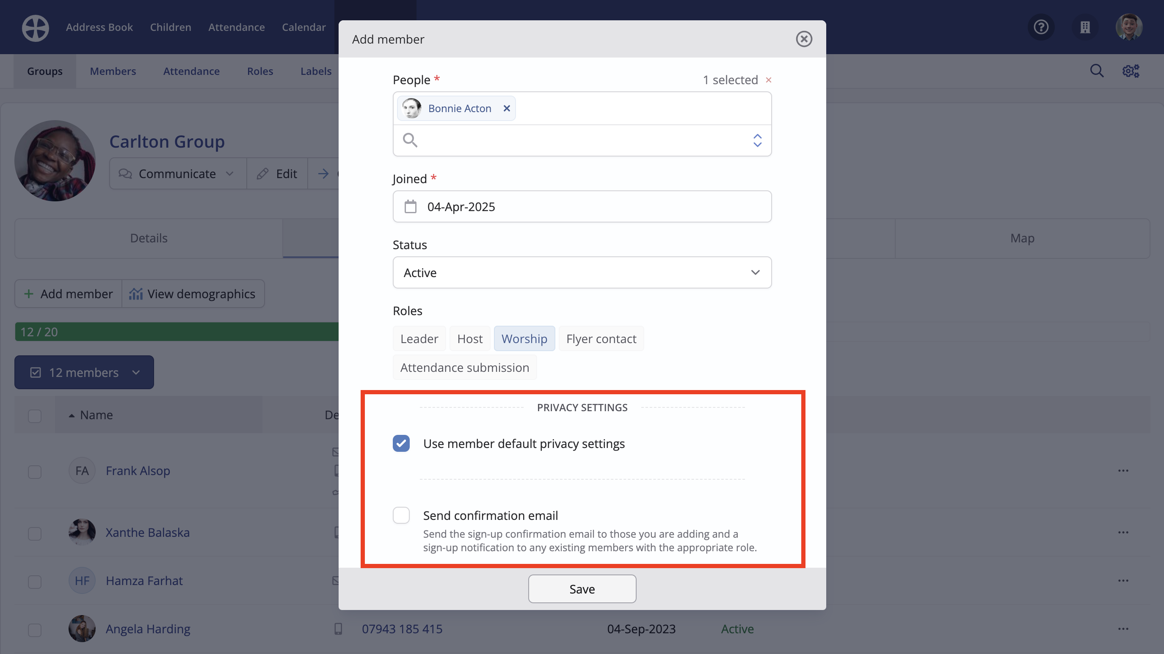
Task: Click the arrow icon next to Edit
Action: click(x=323, y=174)
